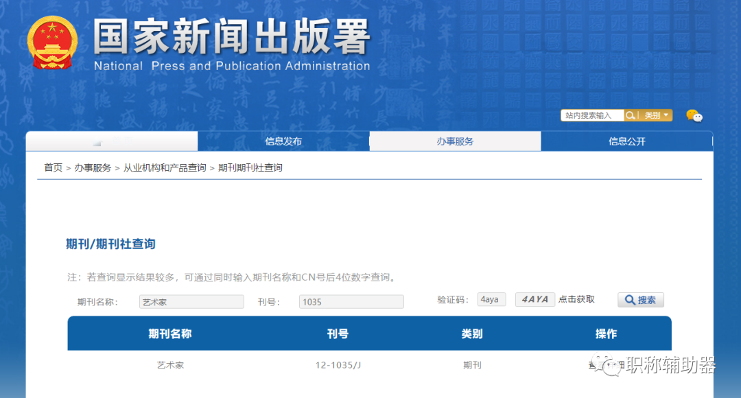Open the 信息发布 navigation menu

[x=283, y=141]
